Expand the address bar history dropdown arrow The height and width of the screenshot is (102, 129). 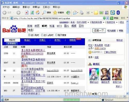[x=107, y=18]
